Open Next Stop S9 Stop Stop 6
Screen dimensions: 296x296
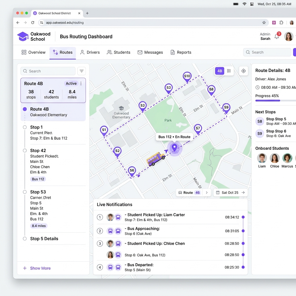275,134
